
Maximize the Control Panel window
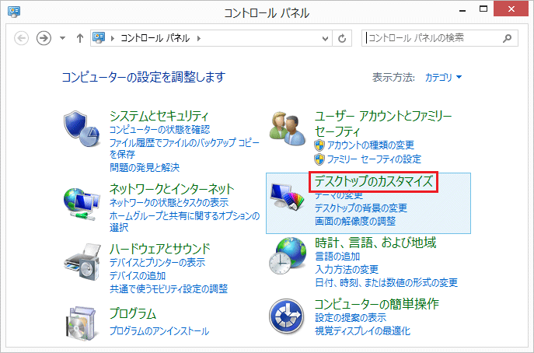tap(483, 9)
